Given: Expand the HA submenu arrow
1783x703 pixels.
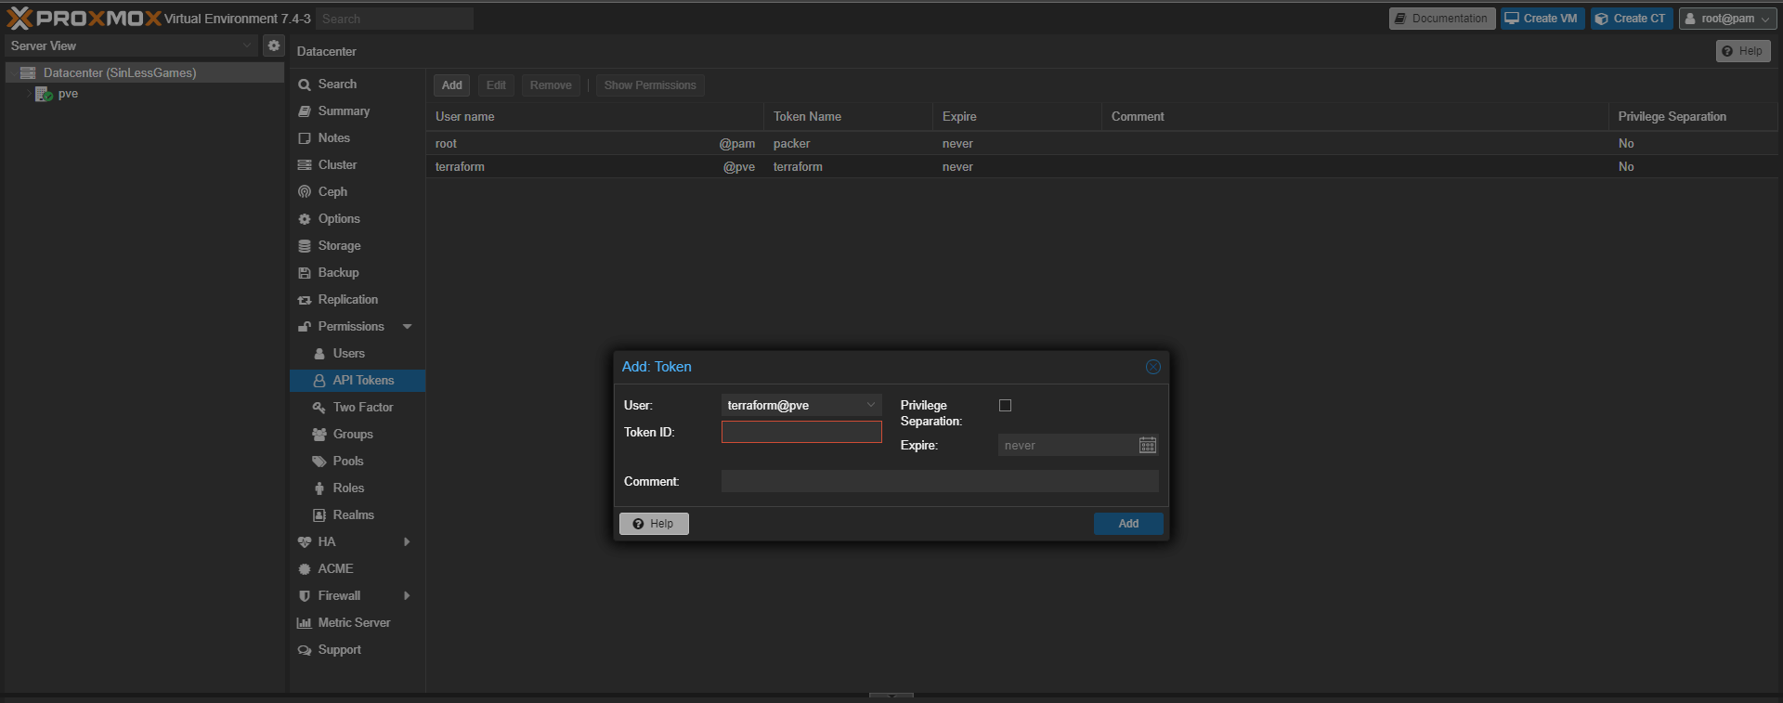Looking at the screenshot, I should click(x=407, y=542).
